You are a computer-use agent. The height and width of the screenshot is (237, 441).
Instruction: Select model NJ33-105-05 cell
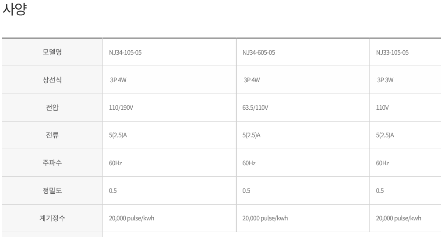(405, 52)
